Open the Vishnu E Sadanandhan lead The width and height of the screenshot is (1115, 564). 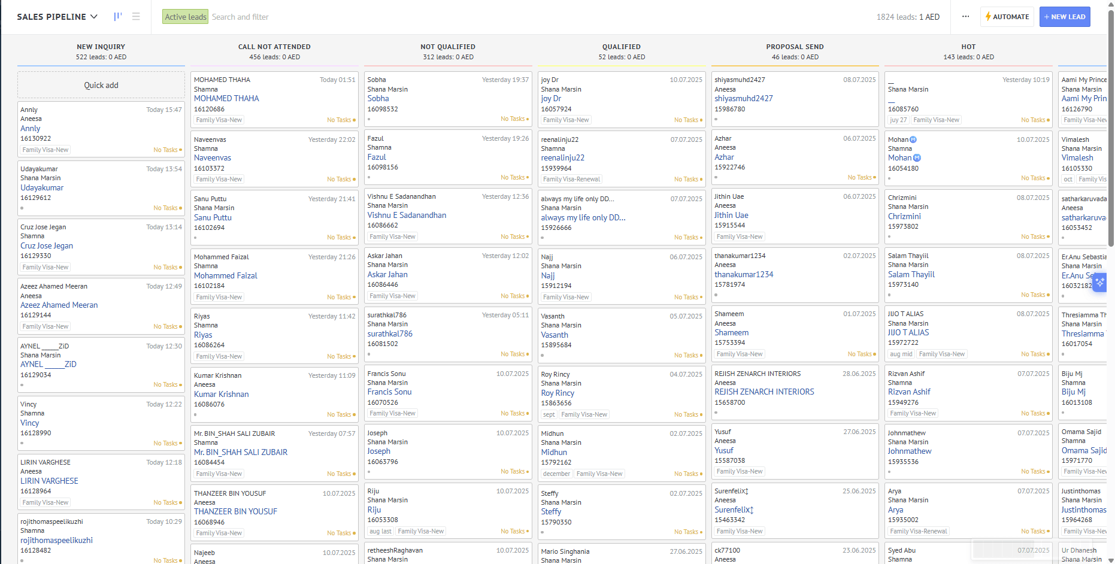pos(407,215)
